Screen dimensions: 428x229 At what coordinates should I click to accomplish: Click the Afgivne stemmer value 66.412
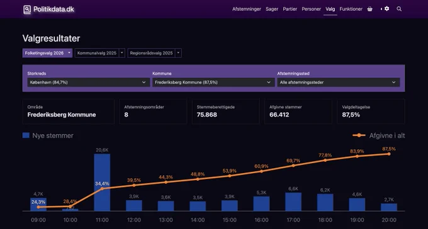click(x=279, y=115)
